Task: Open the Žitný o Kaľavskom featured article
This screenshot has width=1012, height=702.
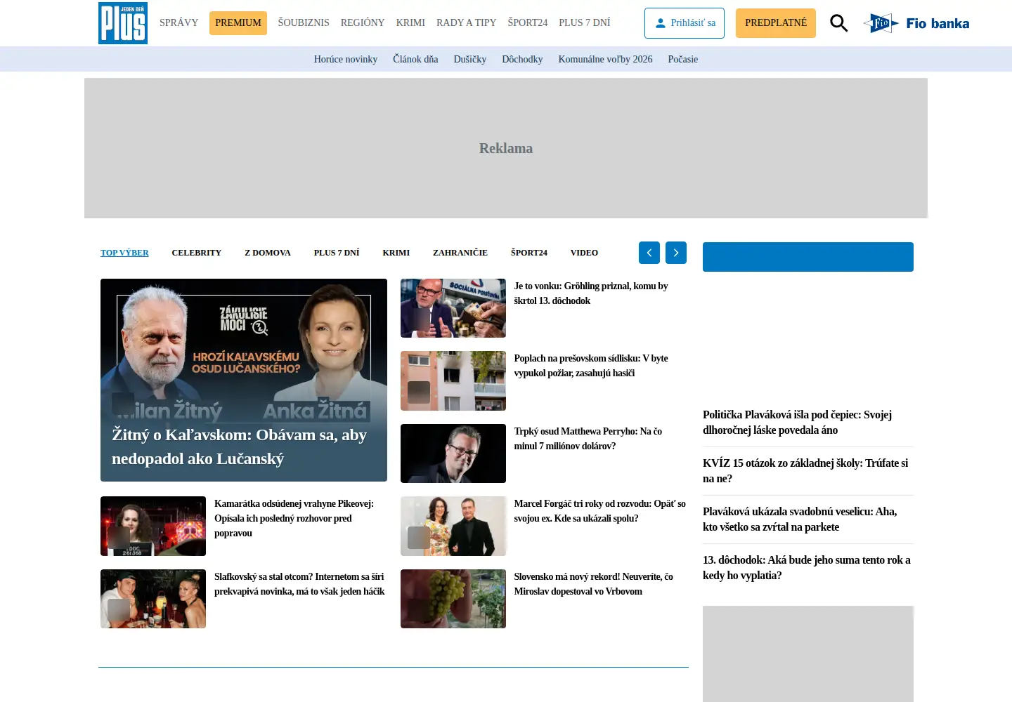Action: point(244,380)
